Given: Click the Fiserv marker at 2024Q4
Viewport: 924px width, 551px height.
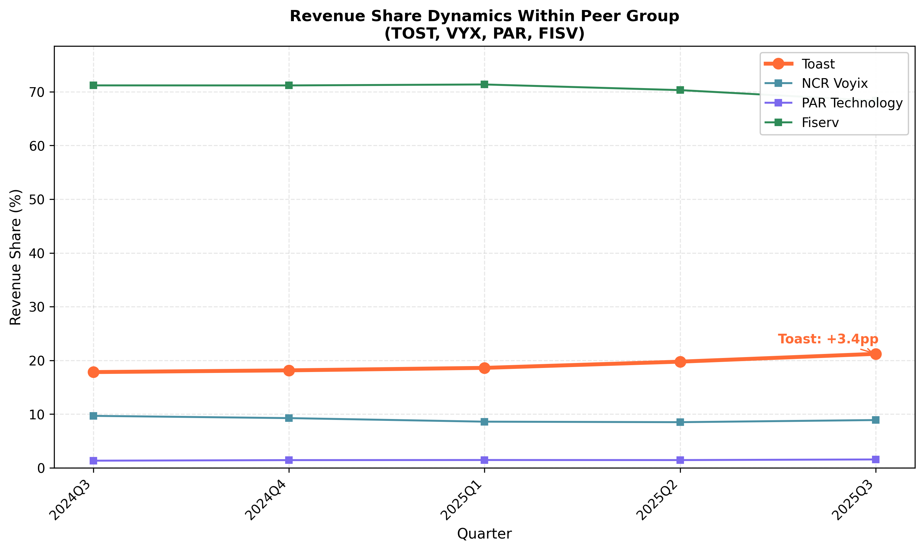Looking at the screenshot, I should click(289, 85).
